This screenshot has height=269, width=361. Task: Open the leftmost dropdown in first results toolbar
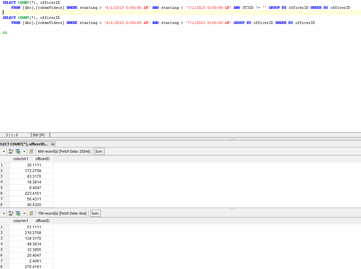(x=4, y=151)
